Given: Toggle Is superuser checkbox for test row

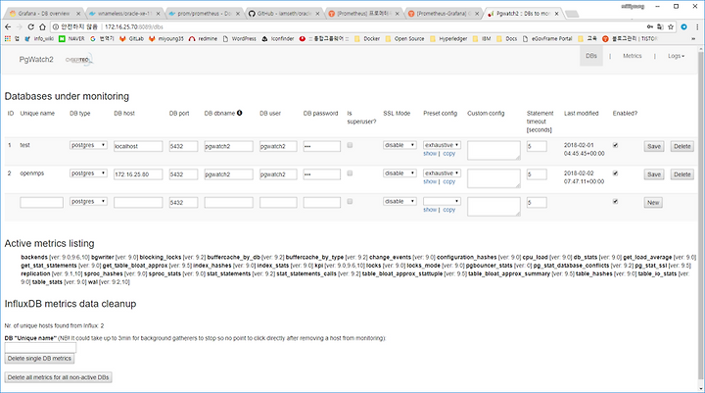Looking at the screenshot, I should [350, 145].
